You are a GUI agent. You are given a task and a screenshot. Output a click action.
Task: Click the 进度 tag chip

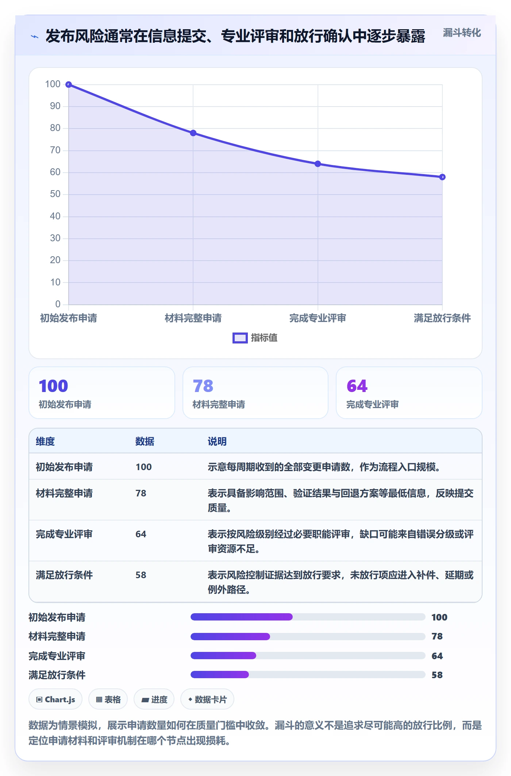(154, 699)
